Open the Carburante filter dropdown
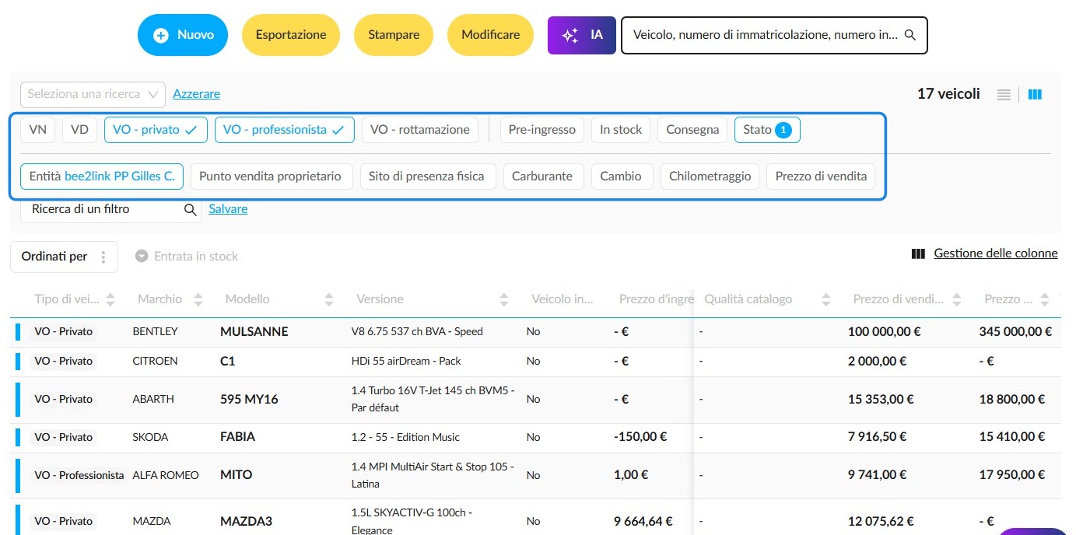1076x535 pixels. tap(542, 176)
